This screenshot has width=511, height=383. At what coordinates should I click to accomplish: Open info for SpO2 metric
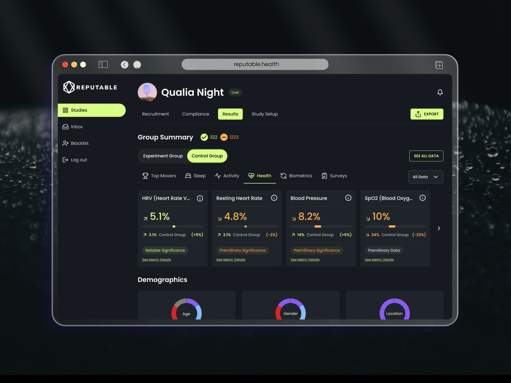click(x=423, y=198)
